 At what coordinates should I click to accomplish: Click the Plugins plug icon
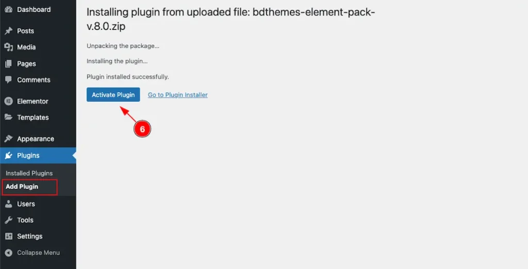pos(8,156)
